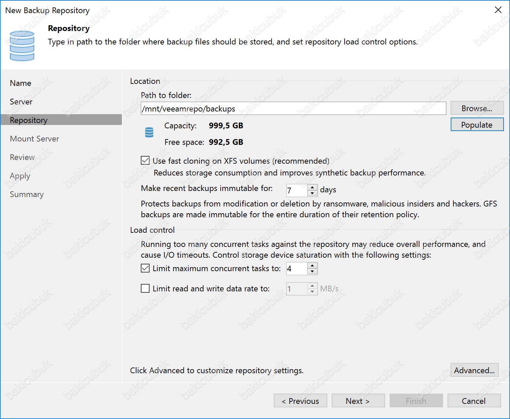Open Advanced repository settings
This screenshot has width=510, height=419.
(x=474, y=370)
